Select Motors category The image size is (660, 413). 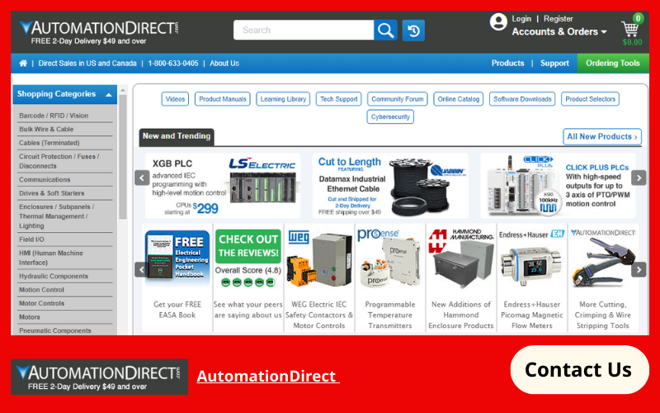coord(30,317)
